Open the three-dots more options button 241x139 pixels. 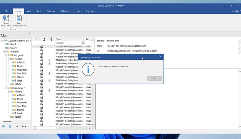click(x=24, y=126)
